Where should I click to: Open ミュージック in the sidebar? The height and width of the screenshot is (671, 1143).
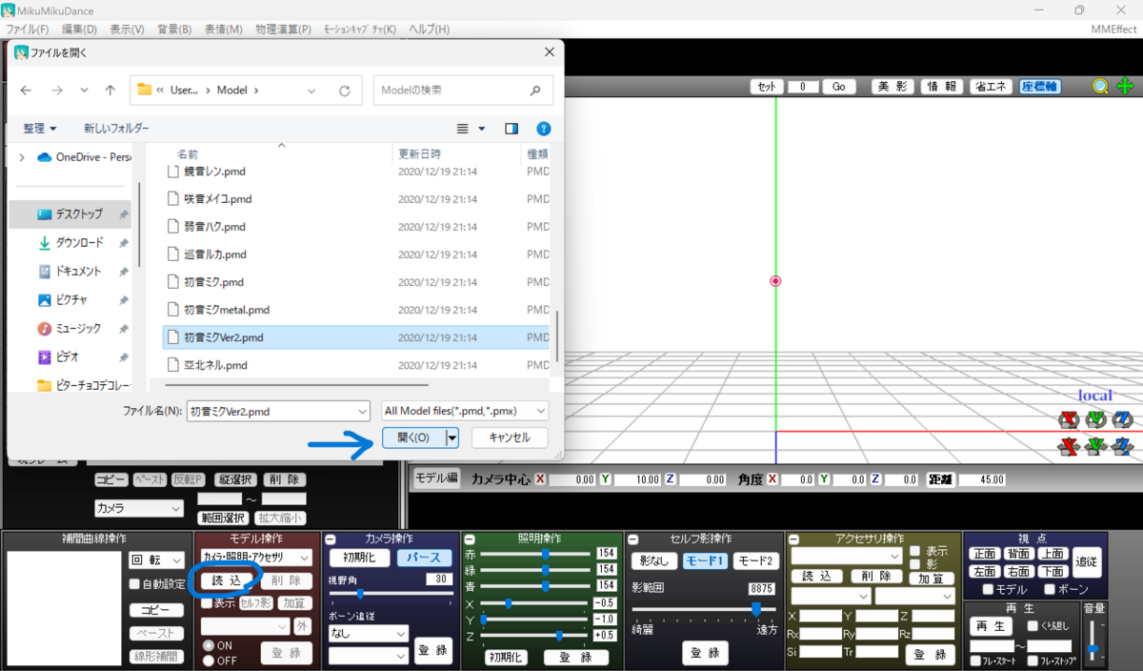coord(70,328)
